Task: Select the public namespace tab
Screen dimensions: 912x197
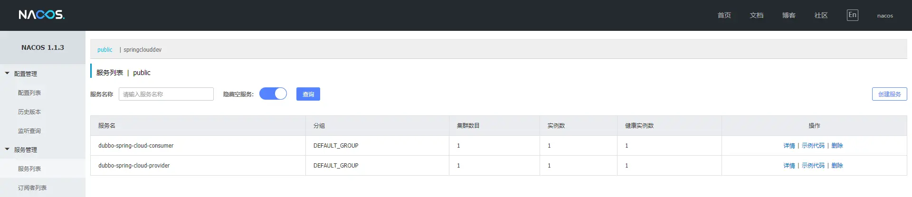Action: pos(105,49)
